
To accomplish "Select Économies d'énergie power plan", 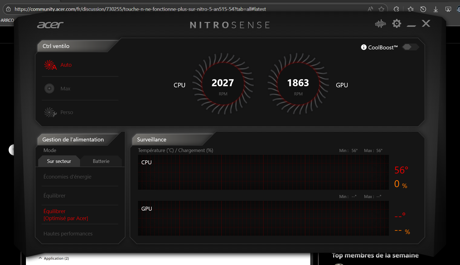I will [x=67, y=177].
